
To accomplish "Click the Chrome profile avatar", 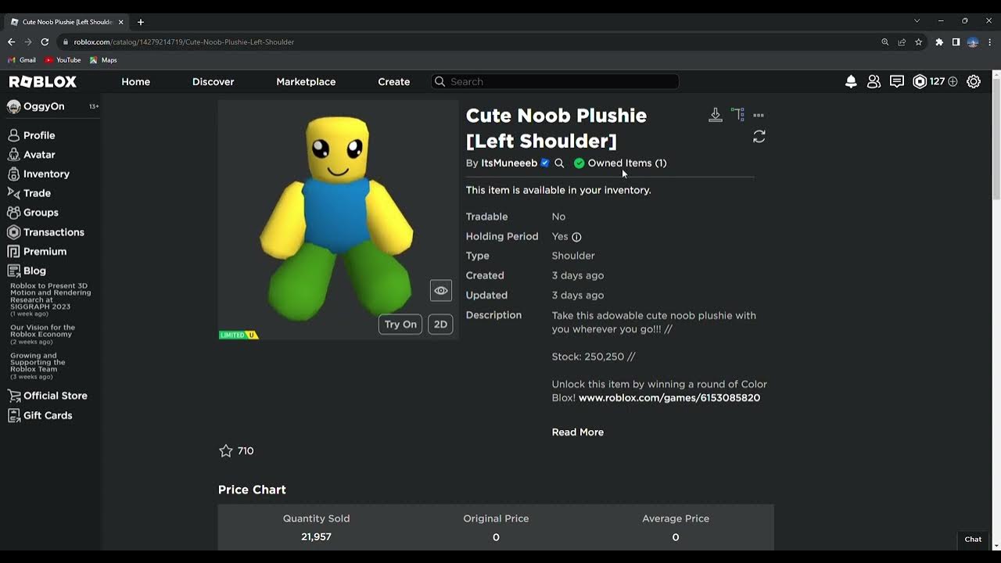I will pos(973,42).
